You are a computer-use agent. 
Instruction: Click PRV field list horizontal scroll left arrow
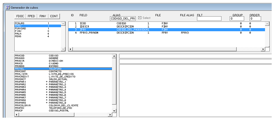pos(17,115)
